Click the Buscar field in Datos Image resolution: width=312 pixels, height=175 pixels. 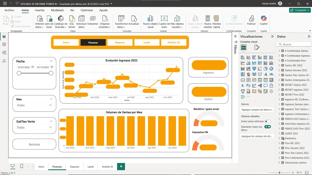click(x=294, y=44)
